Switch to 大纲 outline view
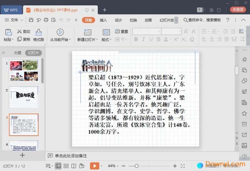This screenshot has width=250, height=171. (17, 53)
